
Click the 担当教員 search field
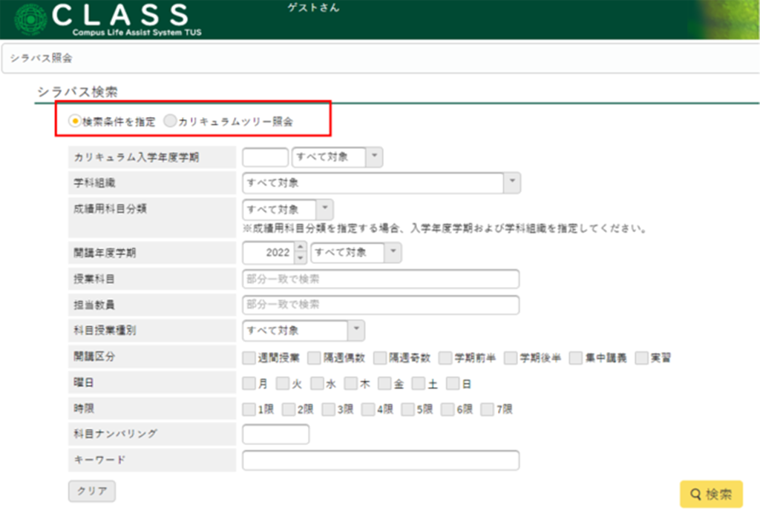(x=381, y=305)
